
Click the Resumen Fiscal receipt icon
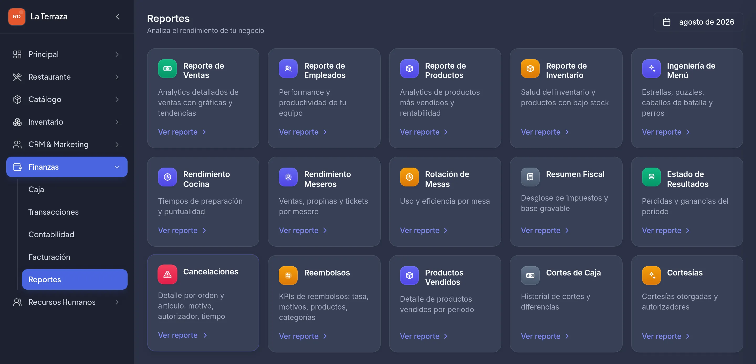pyautogui.click(x=530, y=177)
